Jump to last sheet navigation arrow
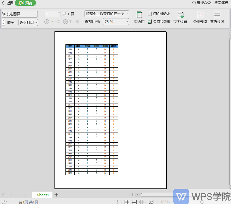Screen dimensions: 231x204 [26, 195]
